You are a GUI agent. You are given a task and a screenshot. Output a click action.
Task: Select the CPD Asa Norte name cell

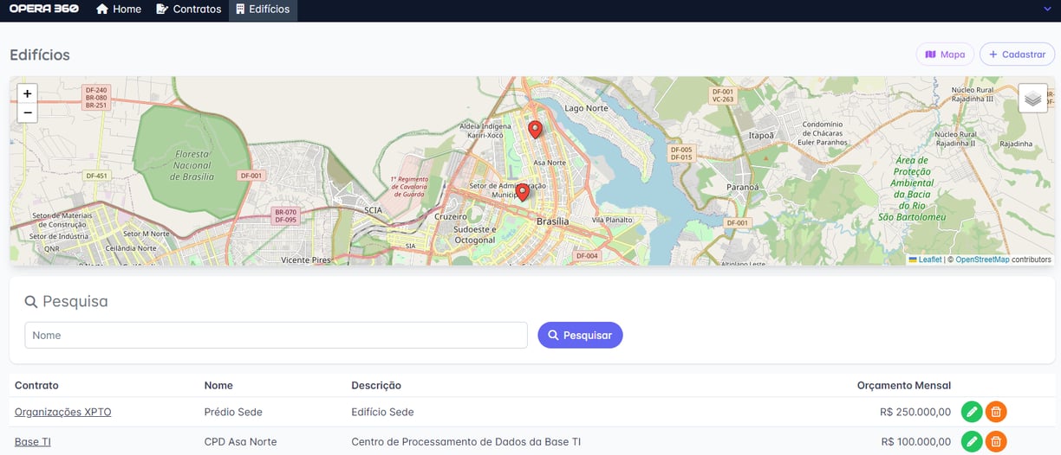coord(240,441)
